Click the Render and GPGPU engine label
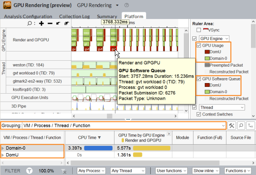256x175 pixels. tap(31, 40)
